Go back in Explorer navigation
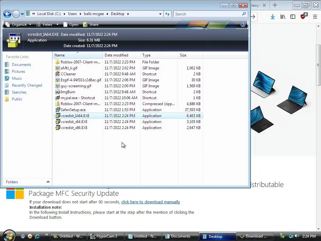The width and height of the screenshot is (321, 241). [x=7, y=14]
